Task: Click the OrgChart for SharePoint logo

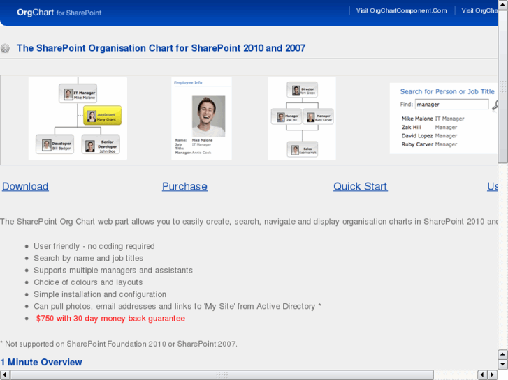Action: [x=59, y=13]
